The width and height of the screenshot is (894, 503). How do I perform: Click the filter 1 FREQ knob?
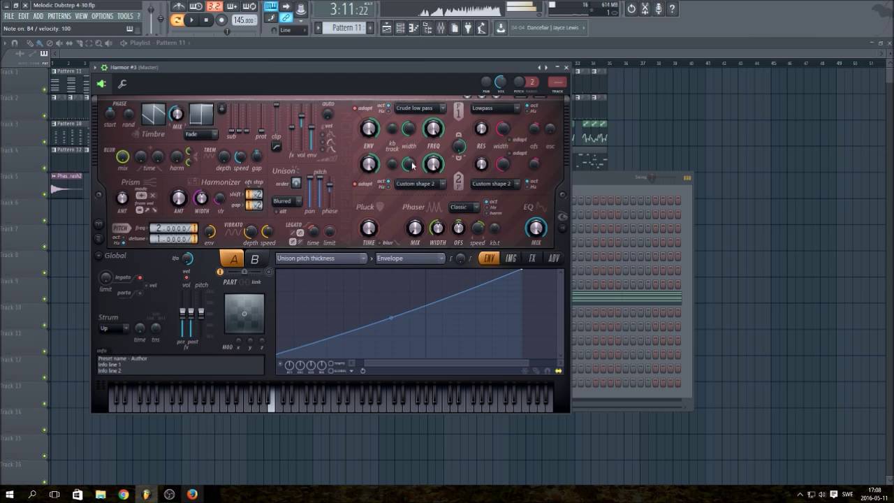433,128
